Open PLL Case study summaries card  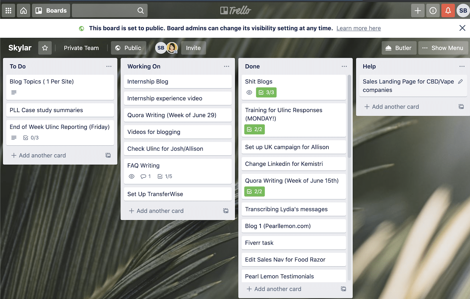coord(60,110)
